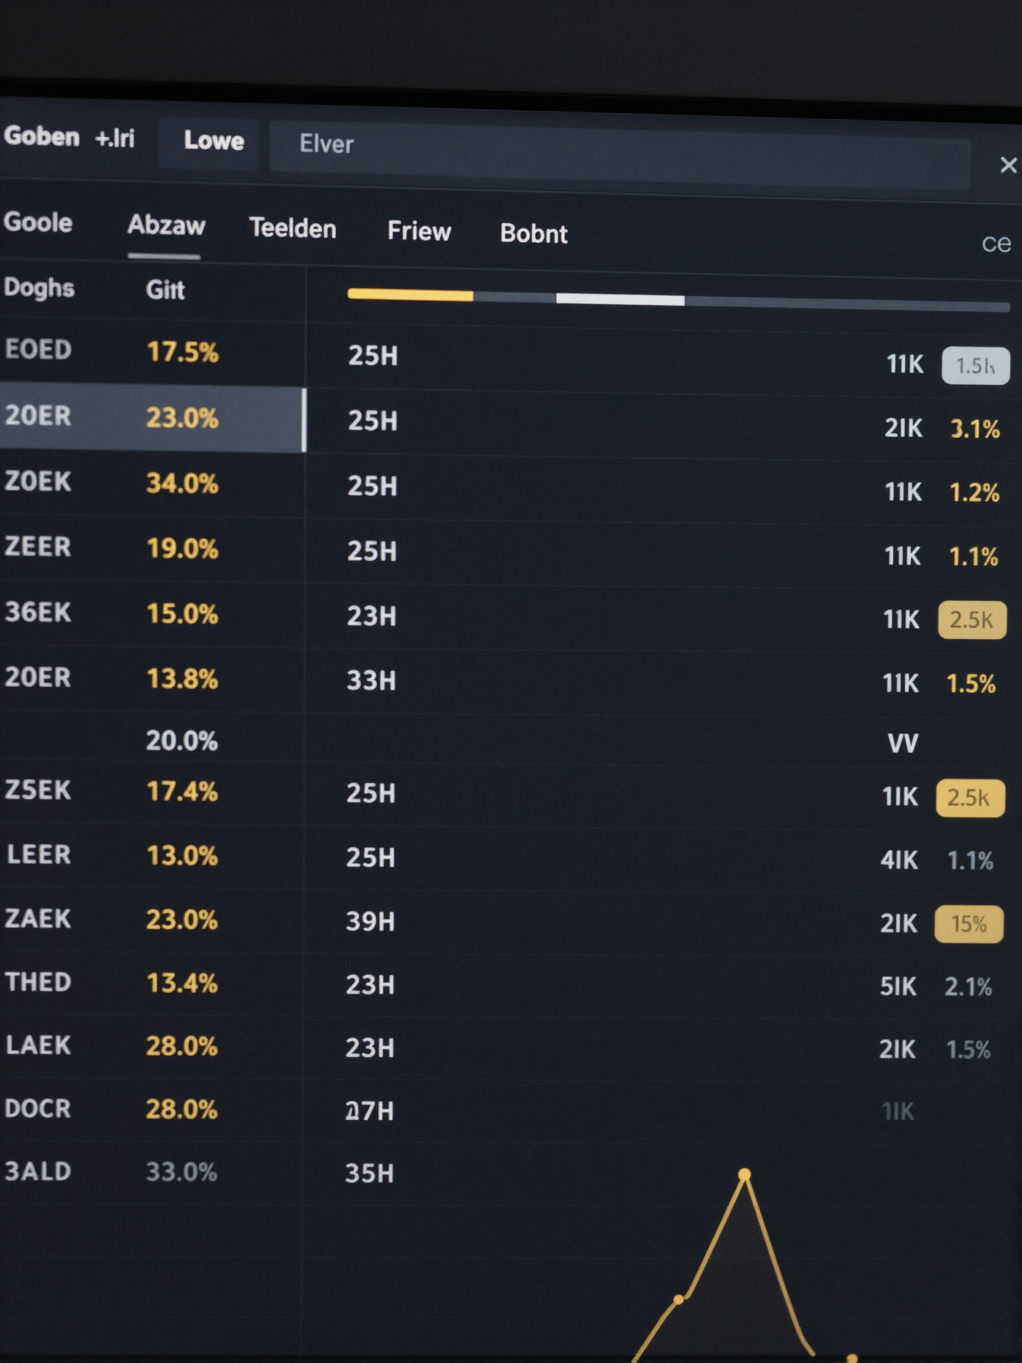Click the Elver search field
Viewport: 1022px width, 1363px height.
click(619, 154)
